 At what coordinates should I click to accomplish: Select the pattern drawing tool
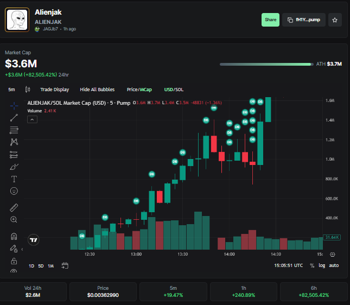coord(14,142)
